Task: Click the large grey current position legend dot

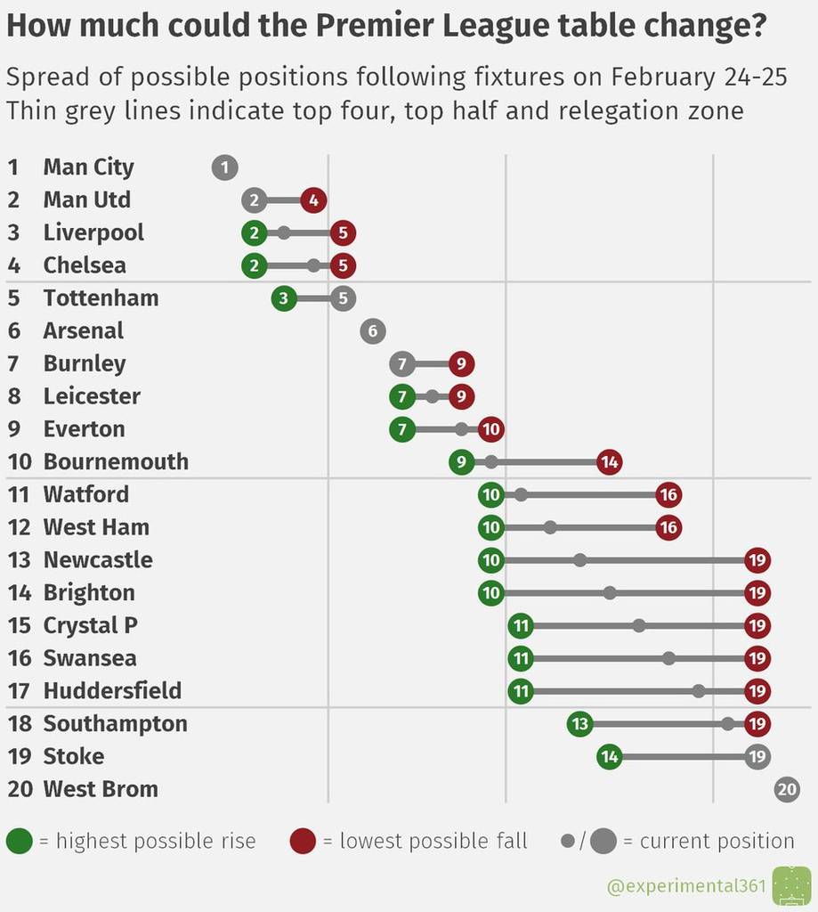Action: point(603,841)
